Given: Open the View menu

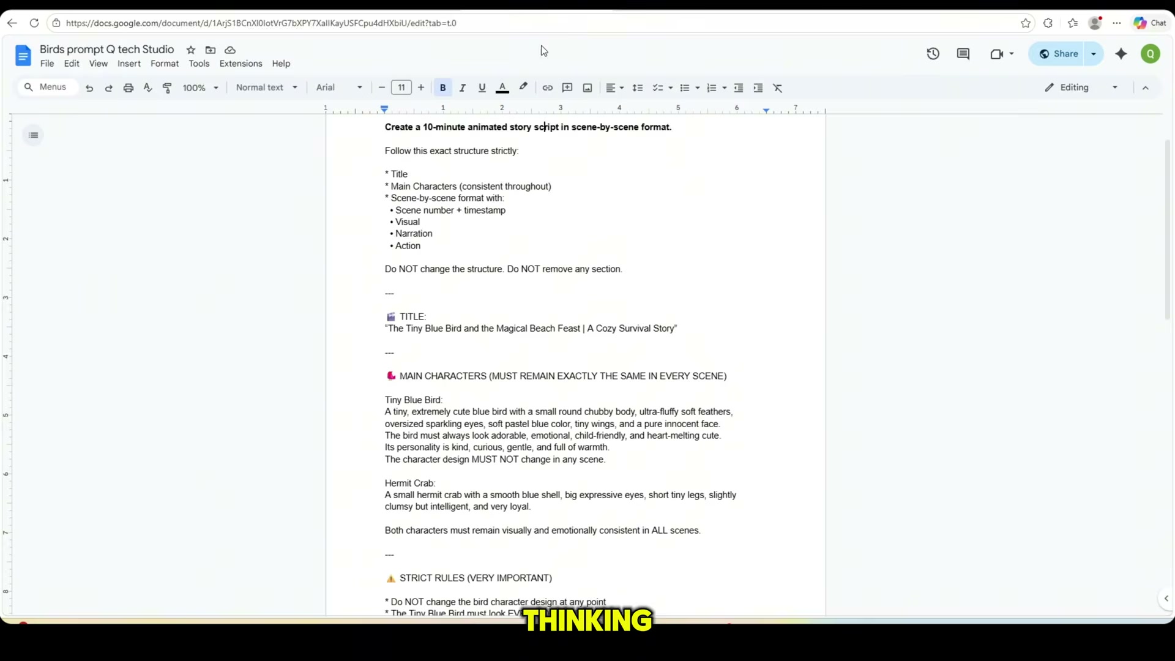Looking at the screenshot, I should [x=99, y=64].
